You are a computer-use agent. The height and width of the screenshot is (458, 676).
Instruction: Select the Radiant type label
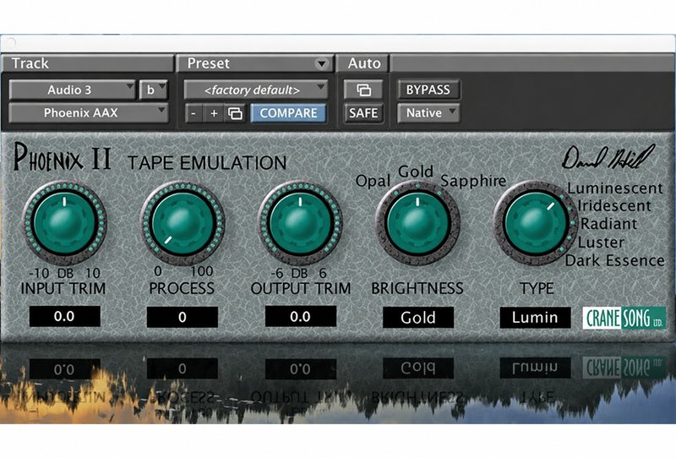coord(608,224)
